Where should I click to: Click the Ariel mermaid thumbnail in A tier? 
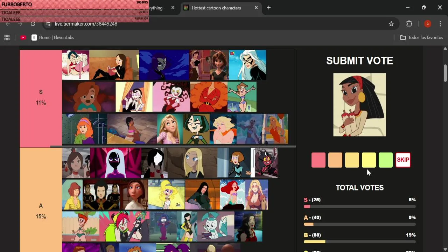(232, 195)
